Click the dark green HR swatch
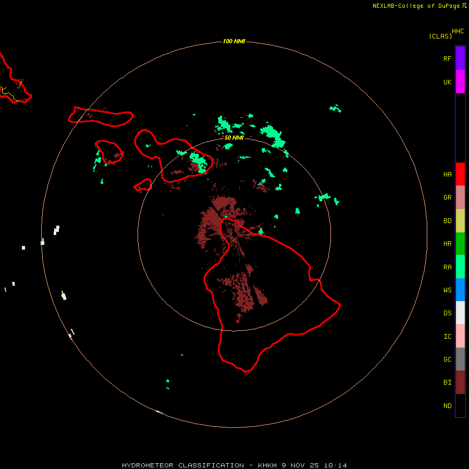This screenshot has width=469, height=469. (x=460, y=244)
